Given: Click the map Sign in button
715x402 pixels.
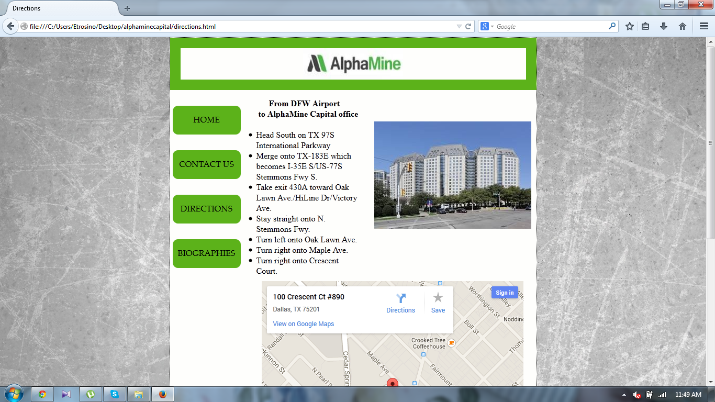Looking at the screenshot, I should click(x=505, y=293).
